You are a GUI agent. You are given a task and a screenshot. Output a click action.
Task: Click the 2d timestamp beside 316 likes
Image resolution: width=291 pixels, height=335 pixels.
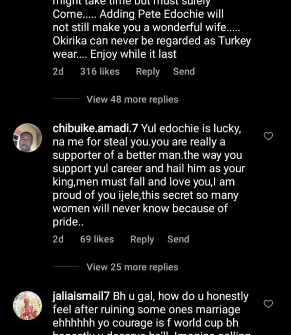[58, 71]
